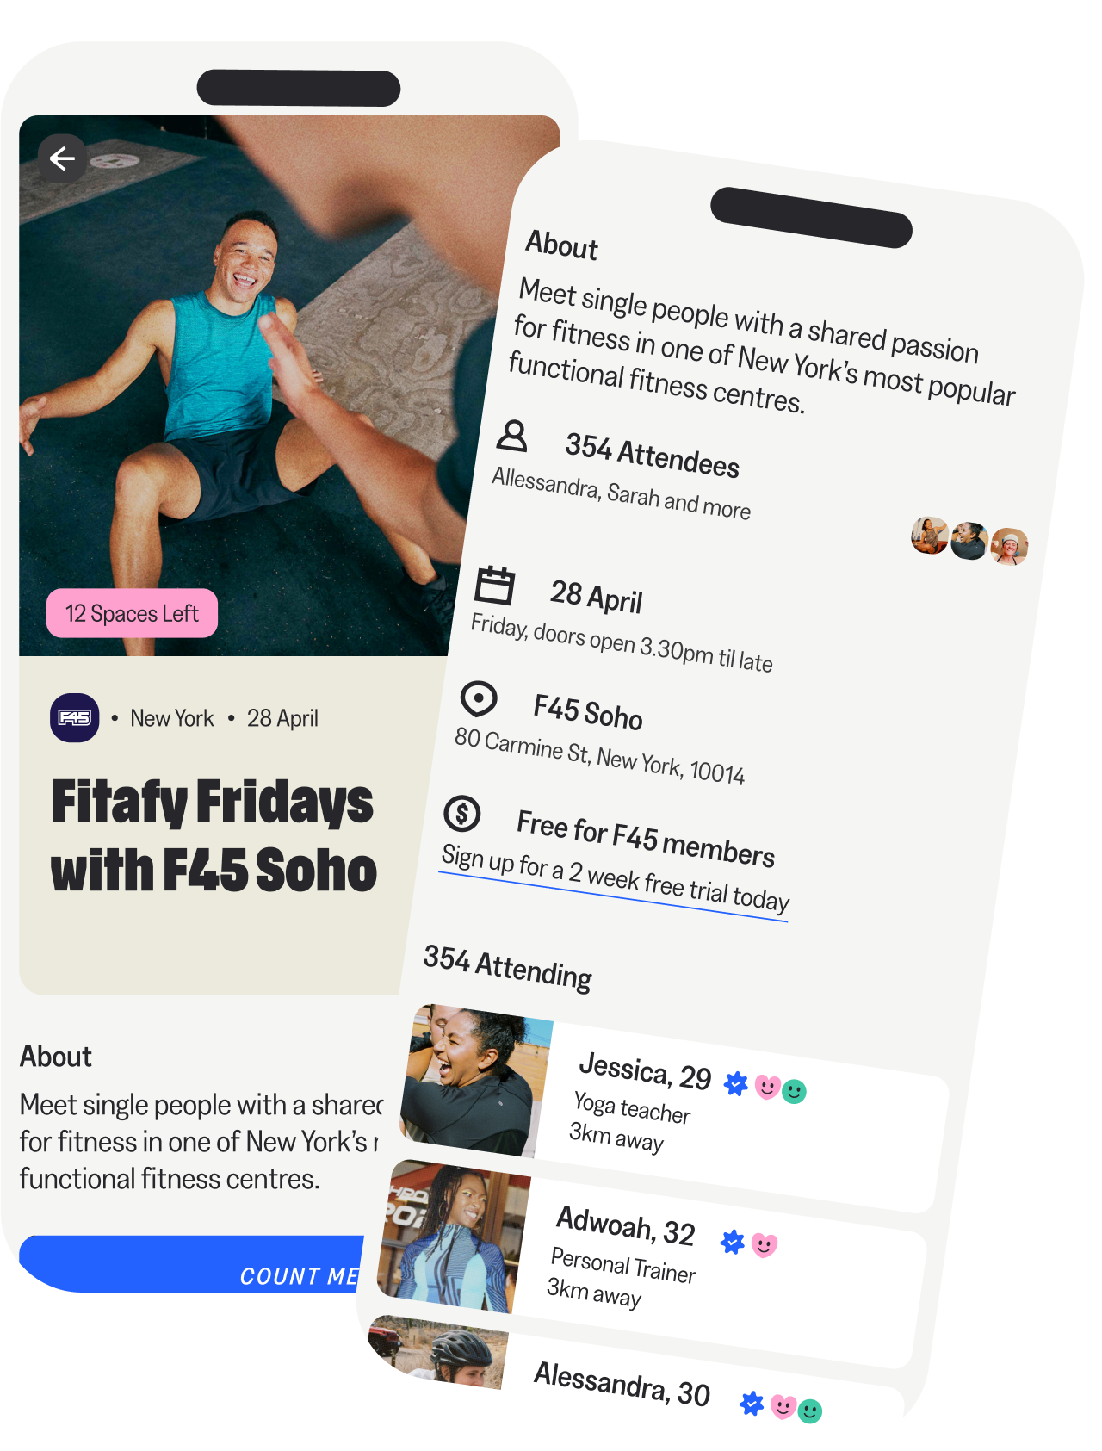
Task: Click Alessandra's green smiley icon
Action: pos(810,1411)
